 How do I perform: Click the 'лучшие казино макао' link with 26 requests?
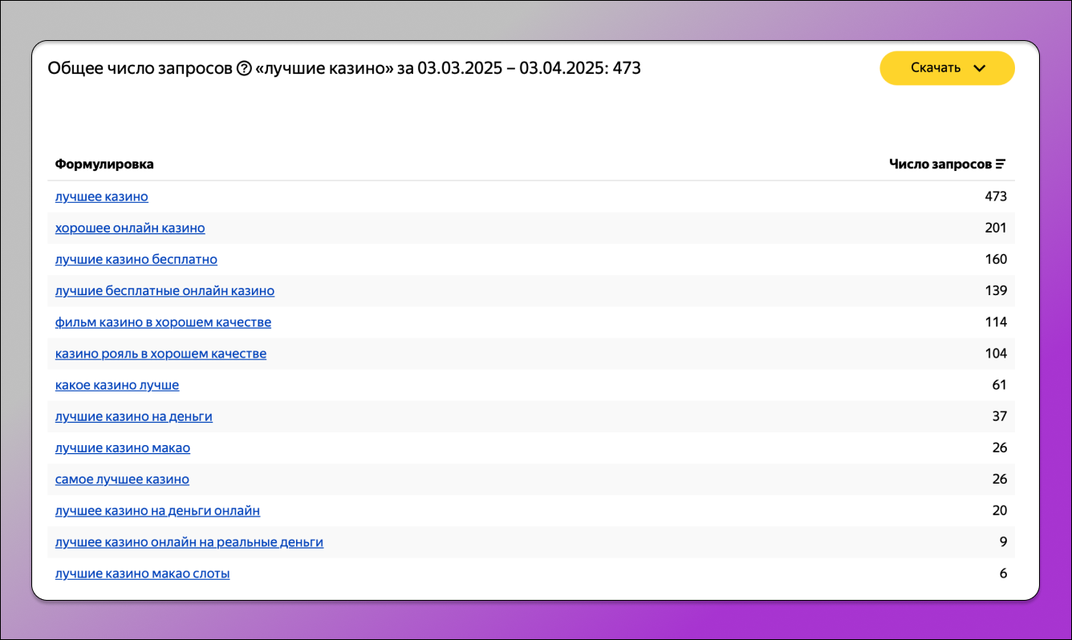123,448
